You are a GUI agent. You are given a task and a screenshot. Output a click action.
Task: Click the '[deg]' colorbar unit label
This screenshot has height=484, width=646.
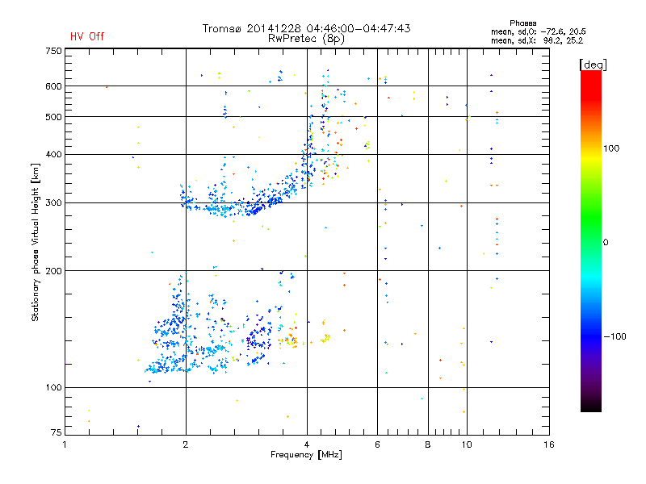click(593, 65)
